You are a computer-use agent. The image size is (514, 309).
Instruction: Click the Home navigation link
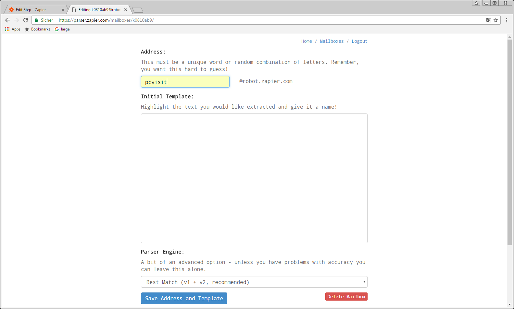(306, 41)
